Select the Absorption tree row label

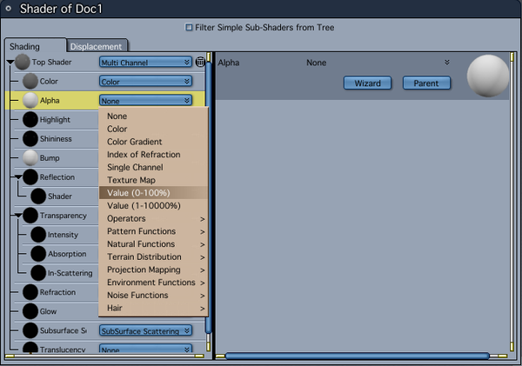click(x=67, y=254)
